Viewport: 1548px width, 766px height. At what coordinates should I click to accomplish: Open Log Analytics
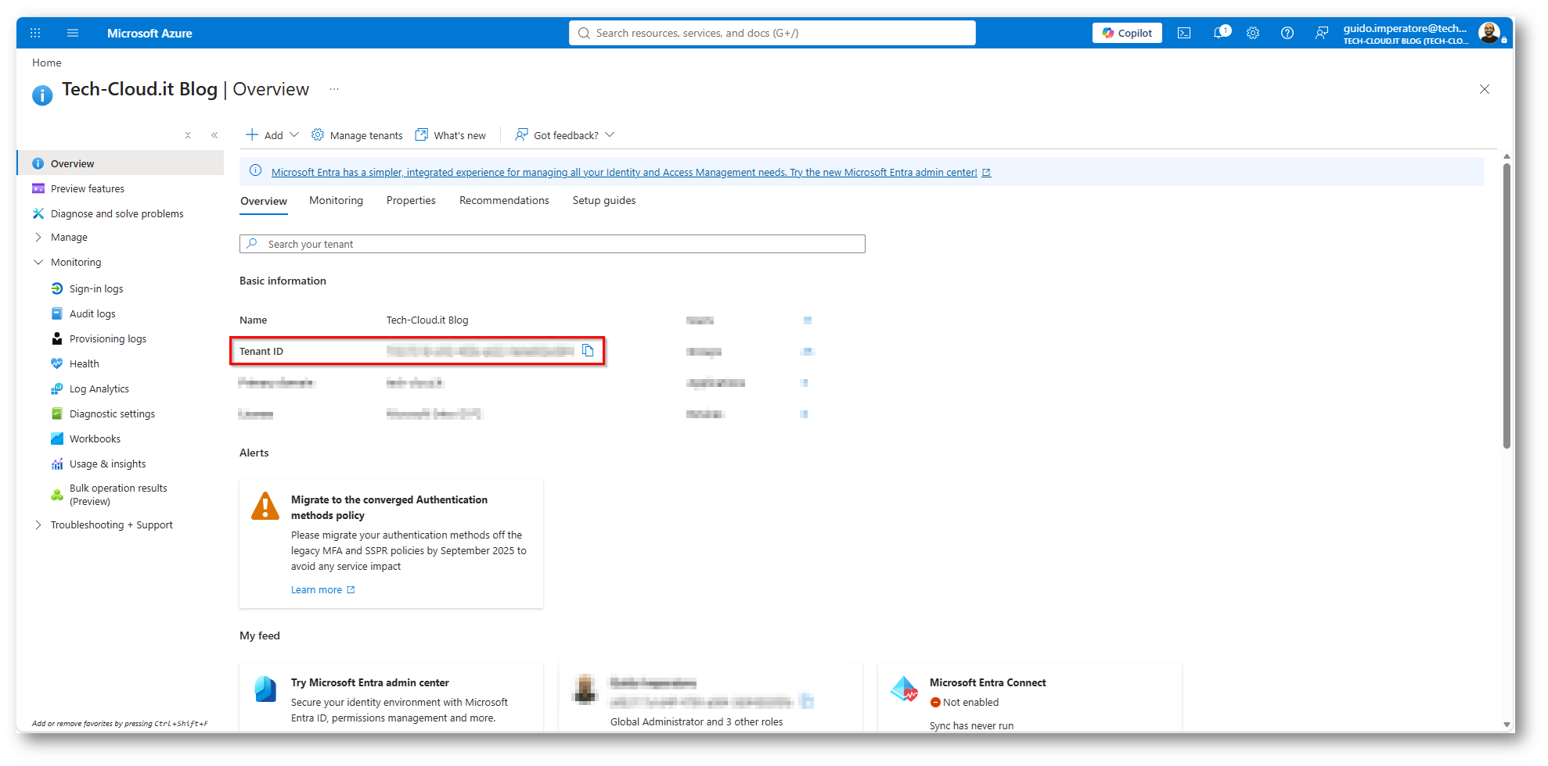pyautogui.click(x=99, y=389)
